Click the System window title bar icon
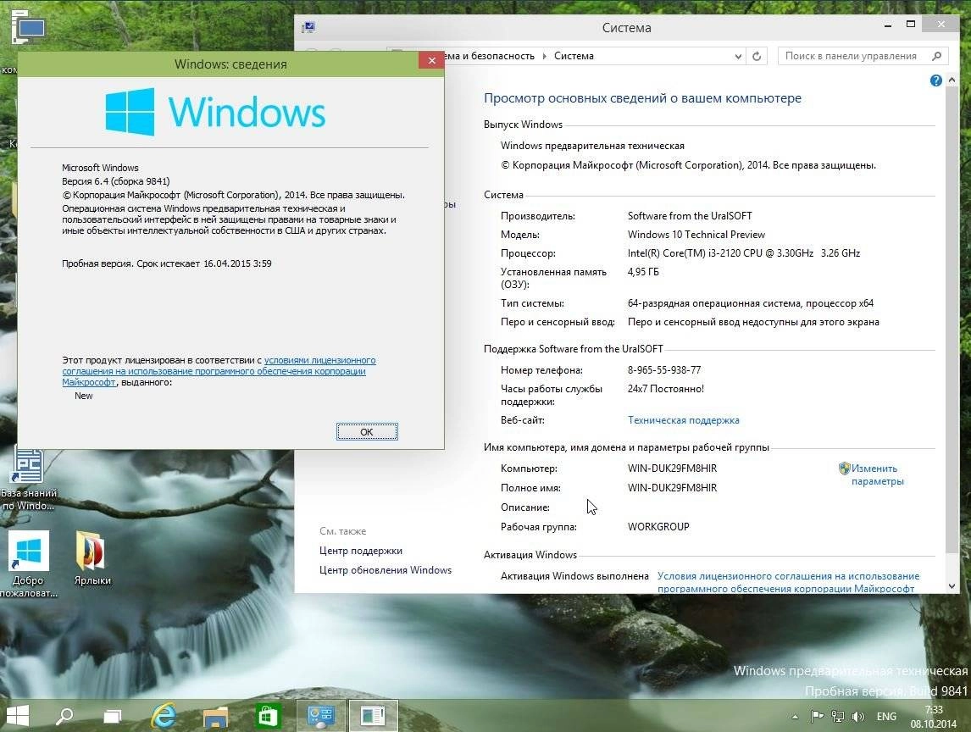This screenshot has width=971, height=732. 308,27
